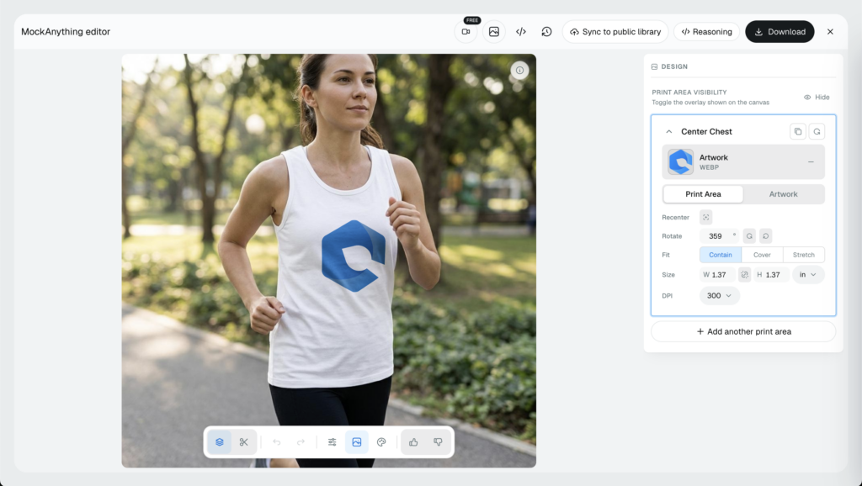Hide the print area overlay

(x=817, y=98)
